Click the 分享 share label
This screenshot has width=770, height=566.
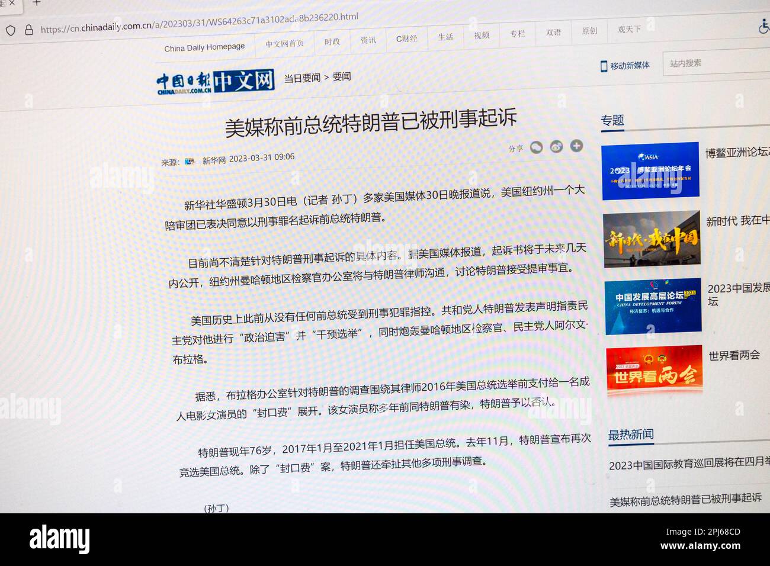[516, 149]
